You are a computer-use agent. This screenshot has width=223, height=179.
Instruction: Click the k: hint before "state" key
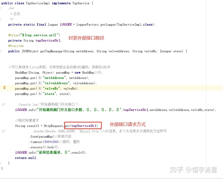(40, 94)
